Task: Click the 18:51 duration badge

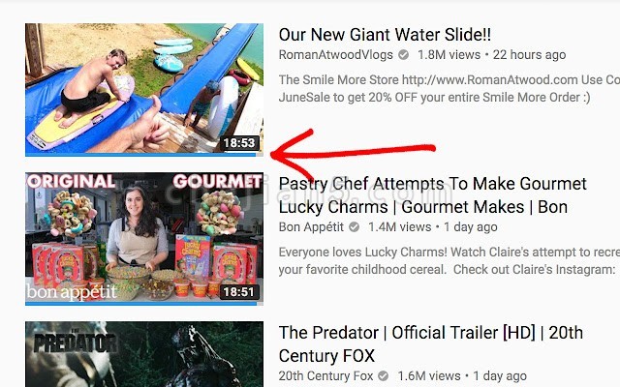Action: pyautogui.click(x=238, y=292)
